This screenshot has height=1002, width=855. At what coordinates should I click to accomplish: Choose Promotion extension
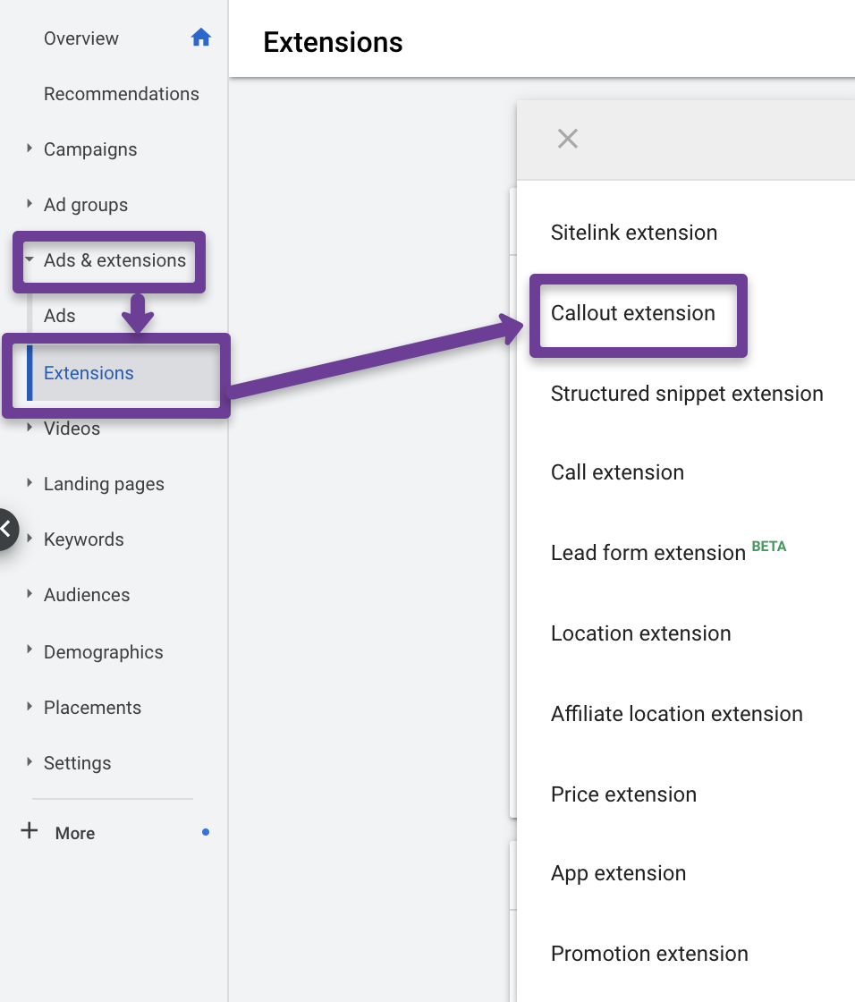(649, 953)
